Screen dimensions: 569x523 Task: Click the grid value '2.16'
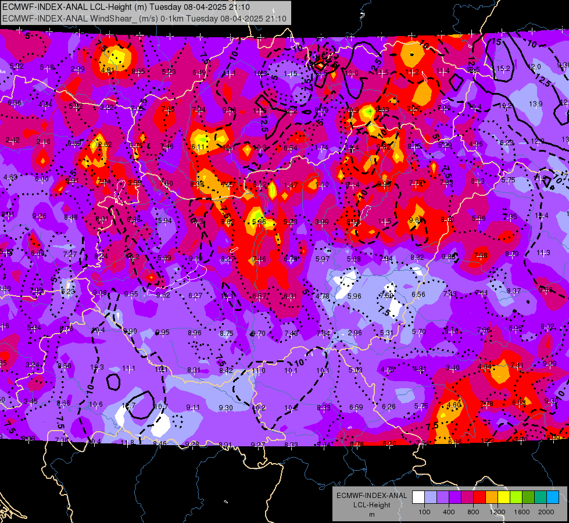[x=43, y=142]
